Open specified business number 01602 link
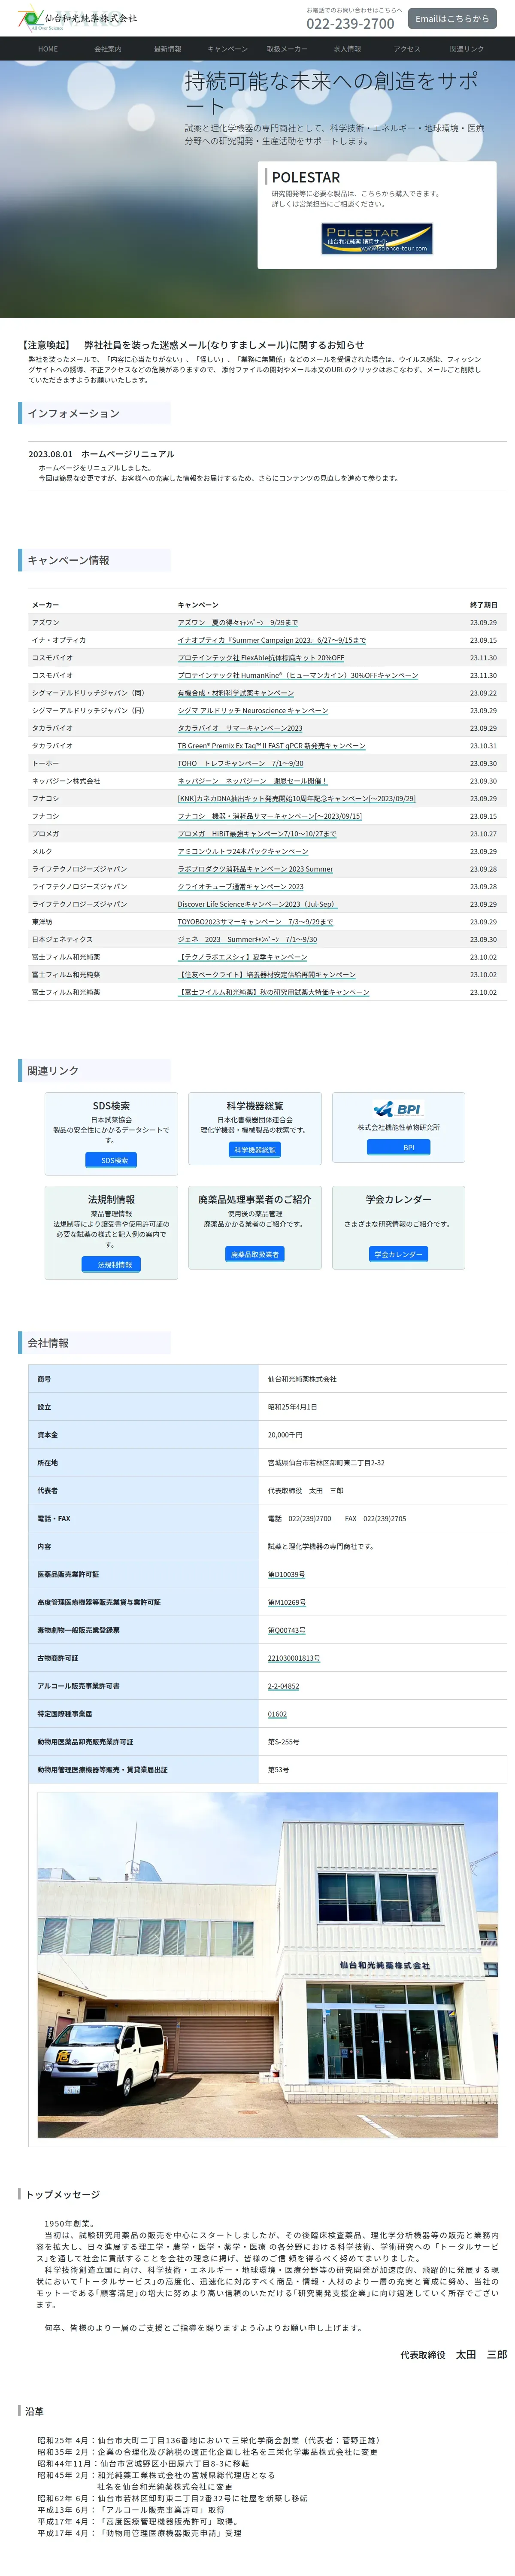Screen dimensions: 515x2576 277,1714
